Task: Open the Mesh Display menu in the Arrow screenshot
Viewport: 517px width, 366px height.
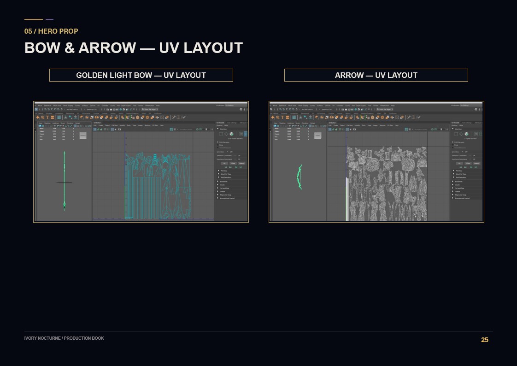Action: tap(303, 106)
